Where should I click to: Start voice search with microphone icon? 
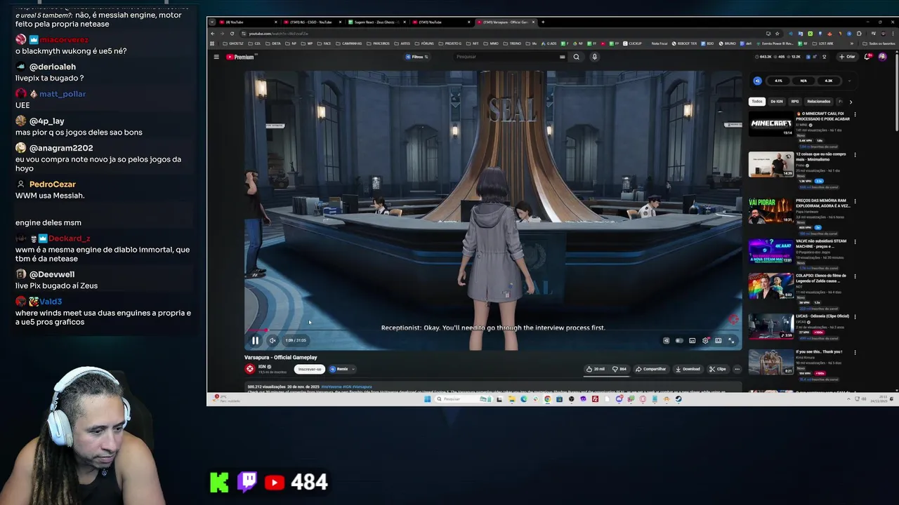tap(594, 57)
